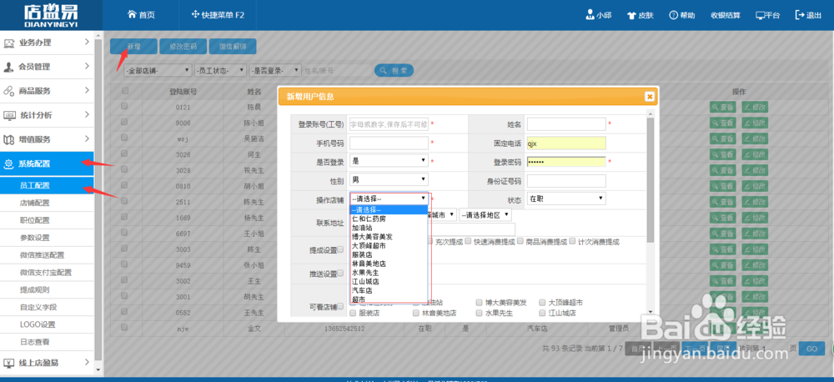Image resolution: width=834 pixels, height=382 pixels.
Task: Expand 统计分析 with its chevron
Action: 87,115
